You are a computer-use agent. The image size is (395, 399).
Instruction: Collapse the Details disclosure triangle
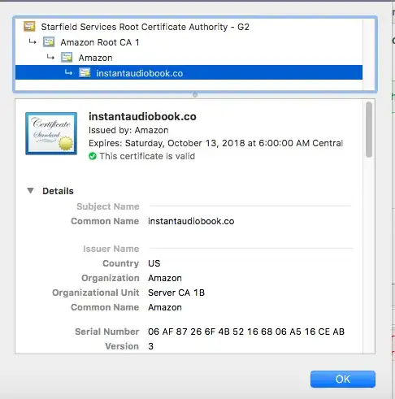pos(30,191)
